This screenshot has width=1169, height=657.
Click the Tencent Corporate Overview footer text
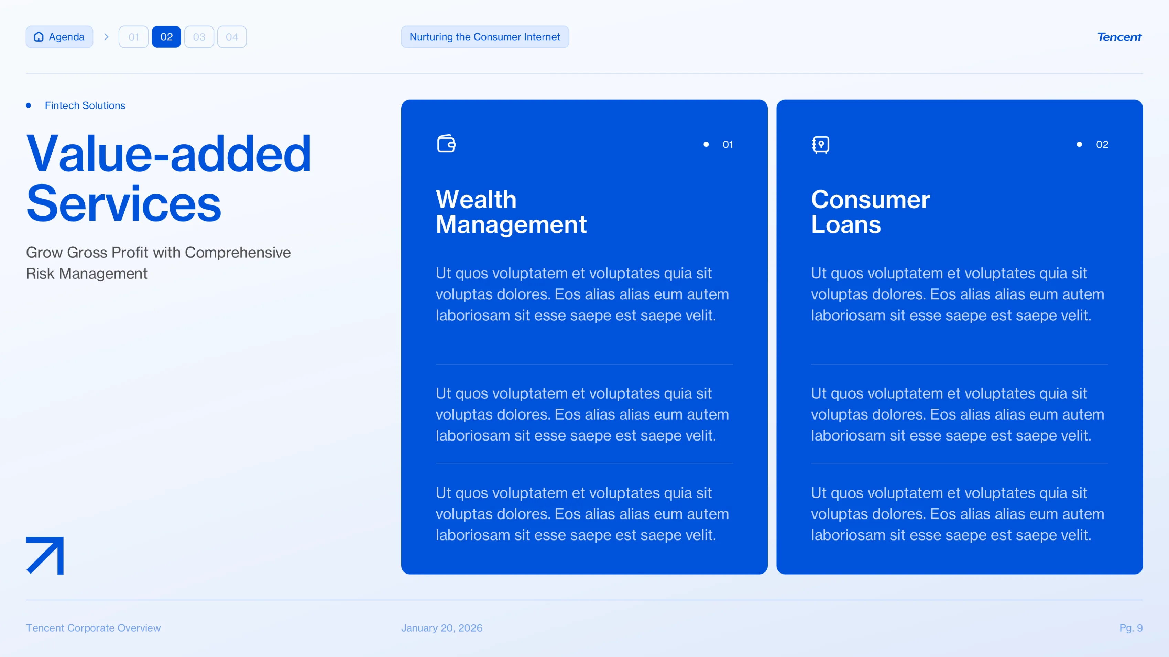[x=93, y=627]
